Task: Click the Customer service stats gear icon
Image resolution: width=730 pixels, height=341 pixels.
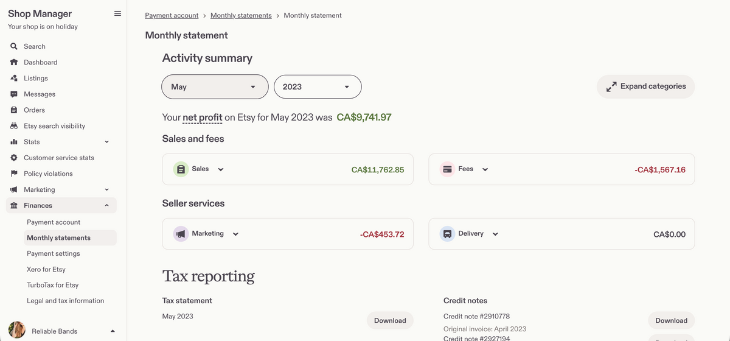Action: click(x=14, y=158)
